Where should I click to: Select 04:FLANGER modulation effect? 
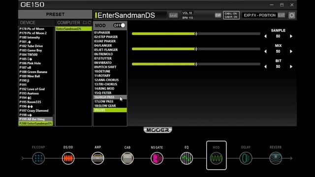point(110,46)
